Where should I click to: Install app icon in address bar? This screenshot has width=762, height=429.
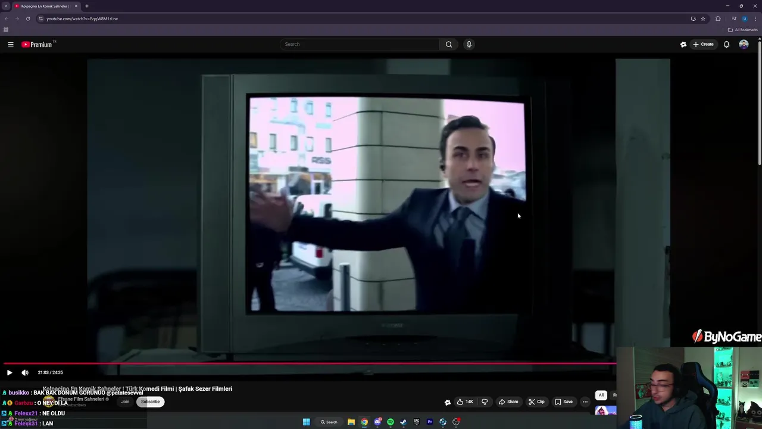(693, 18)
